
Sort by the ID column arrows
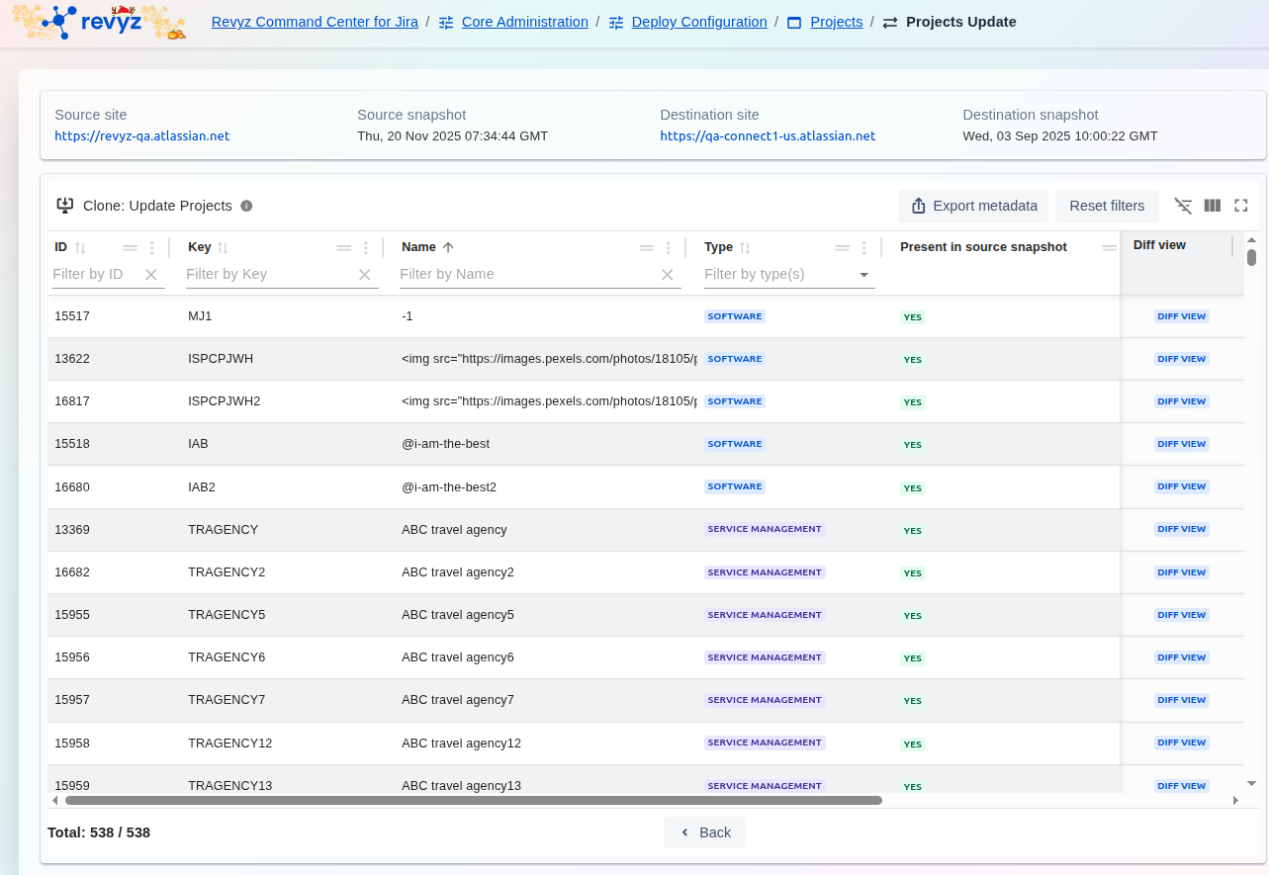coord(81,248)
